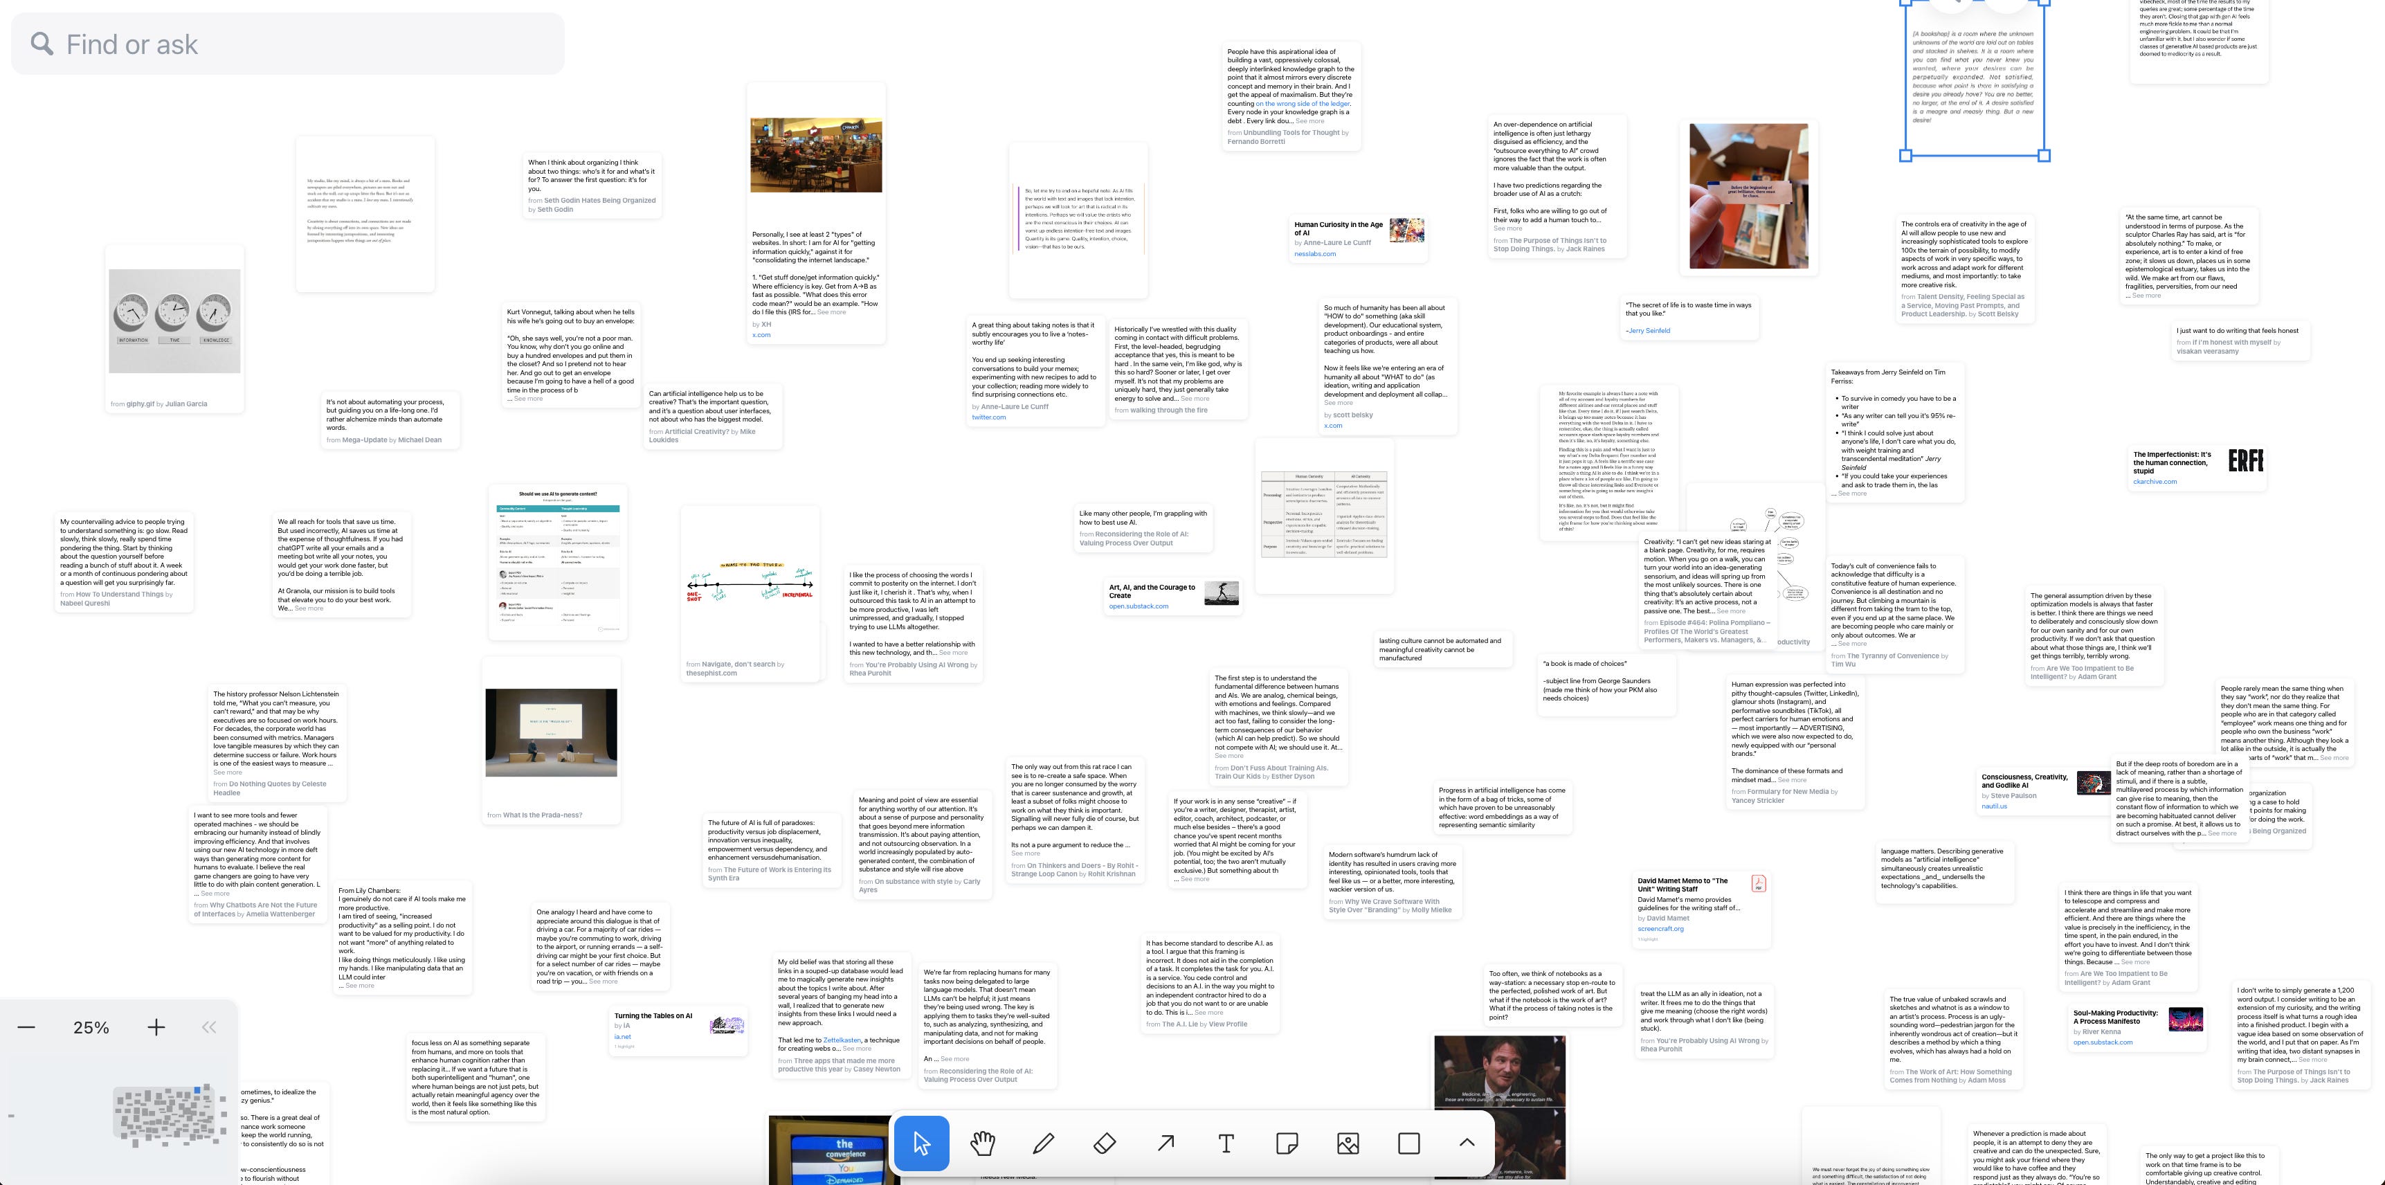Pick the Draw pencil tool
This screenshot has width=2385, height=1185.
(x=1044, y=1143)
